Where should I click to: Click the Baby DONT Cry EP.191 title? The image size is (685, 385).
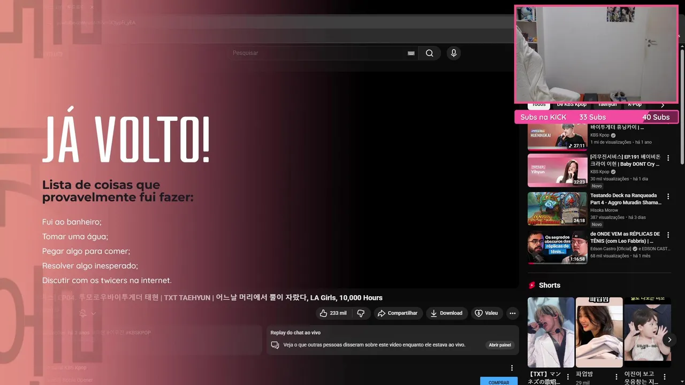coord(626,160)
